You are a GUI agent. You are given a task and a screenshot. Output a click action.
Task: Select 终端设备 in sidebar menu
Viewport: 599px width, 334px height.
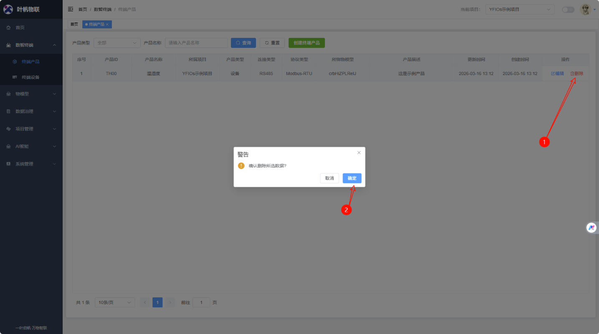[30, 77]
